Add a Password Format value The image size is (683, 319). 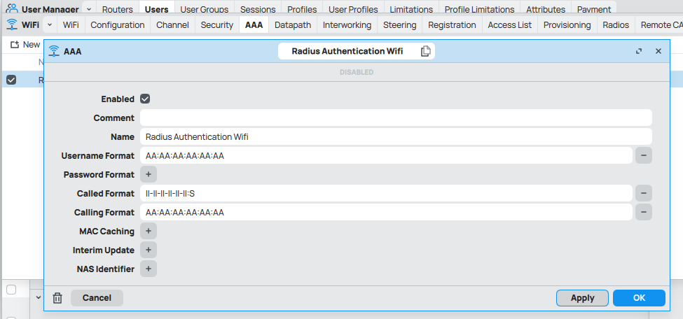(x=148, y=174)
